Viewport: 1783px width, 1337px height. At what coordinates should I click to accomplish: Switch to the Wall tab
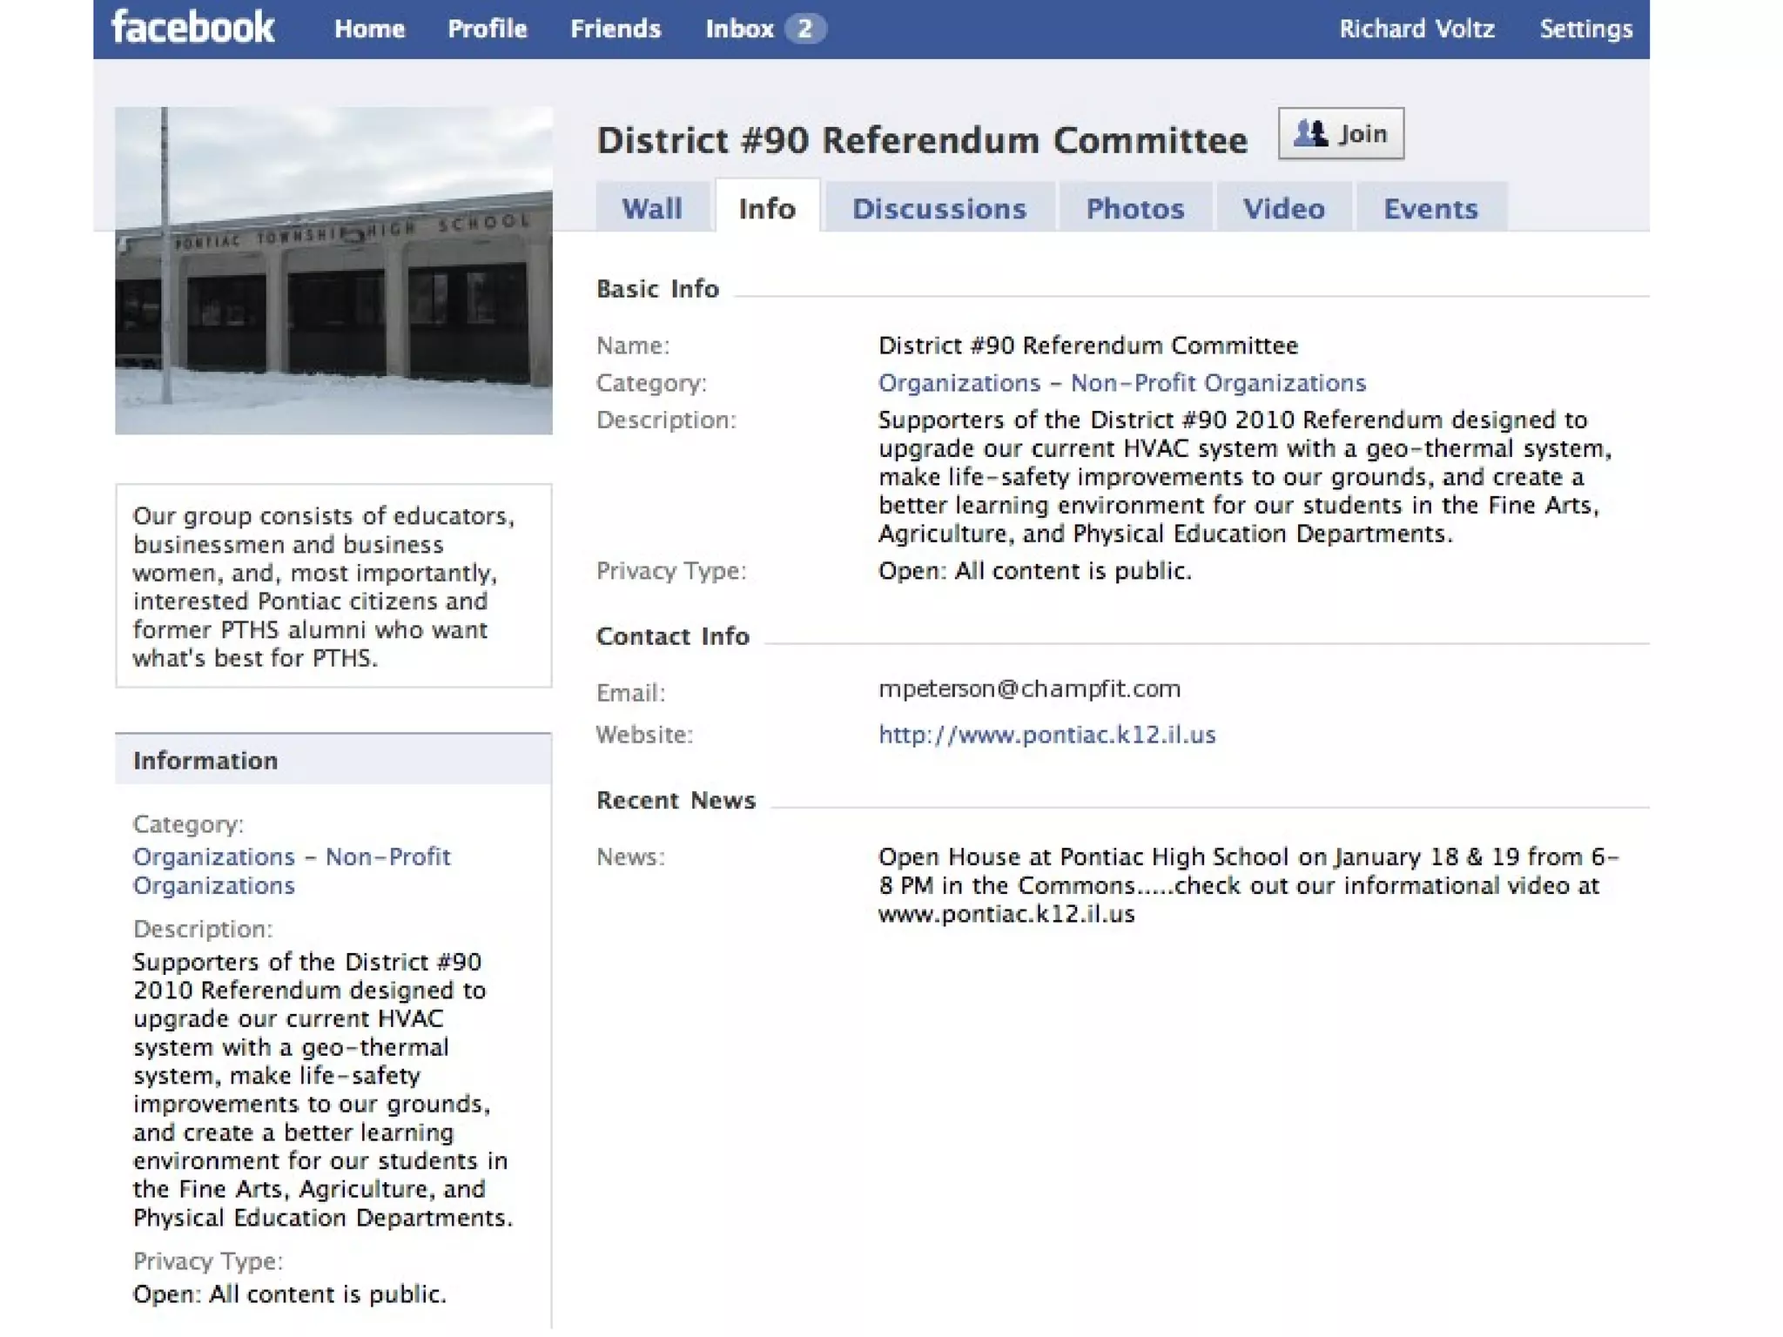(651, 209)
